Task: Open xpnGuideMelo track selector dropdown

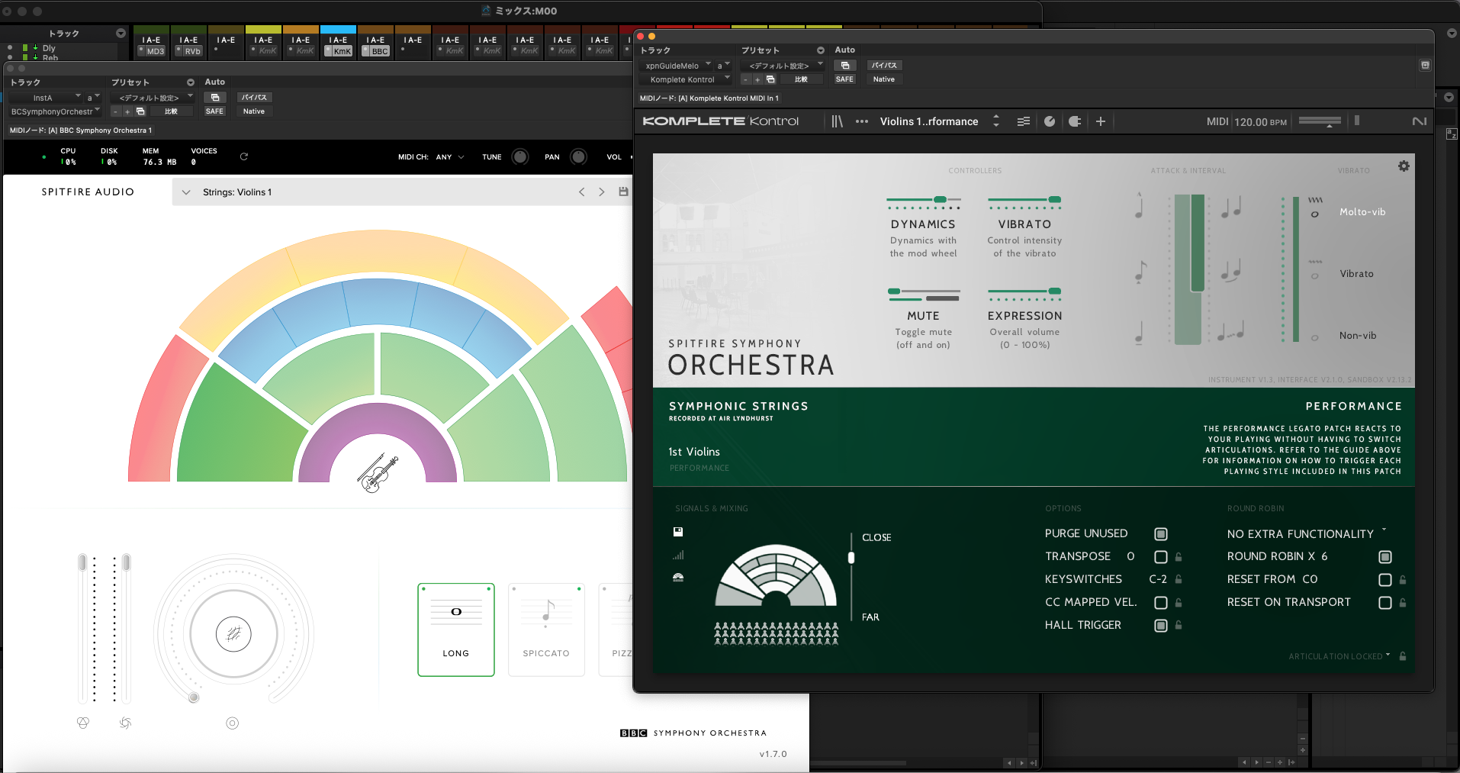Action: click(x=677, y=66)
